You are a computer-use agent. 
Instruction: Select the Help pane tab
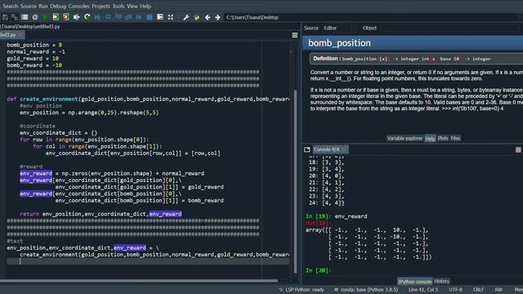431,138
